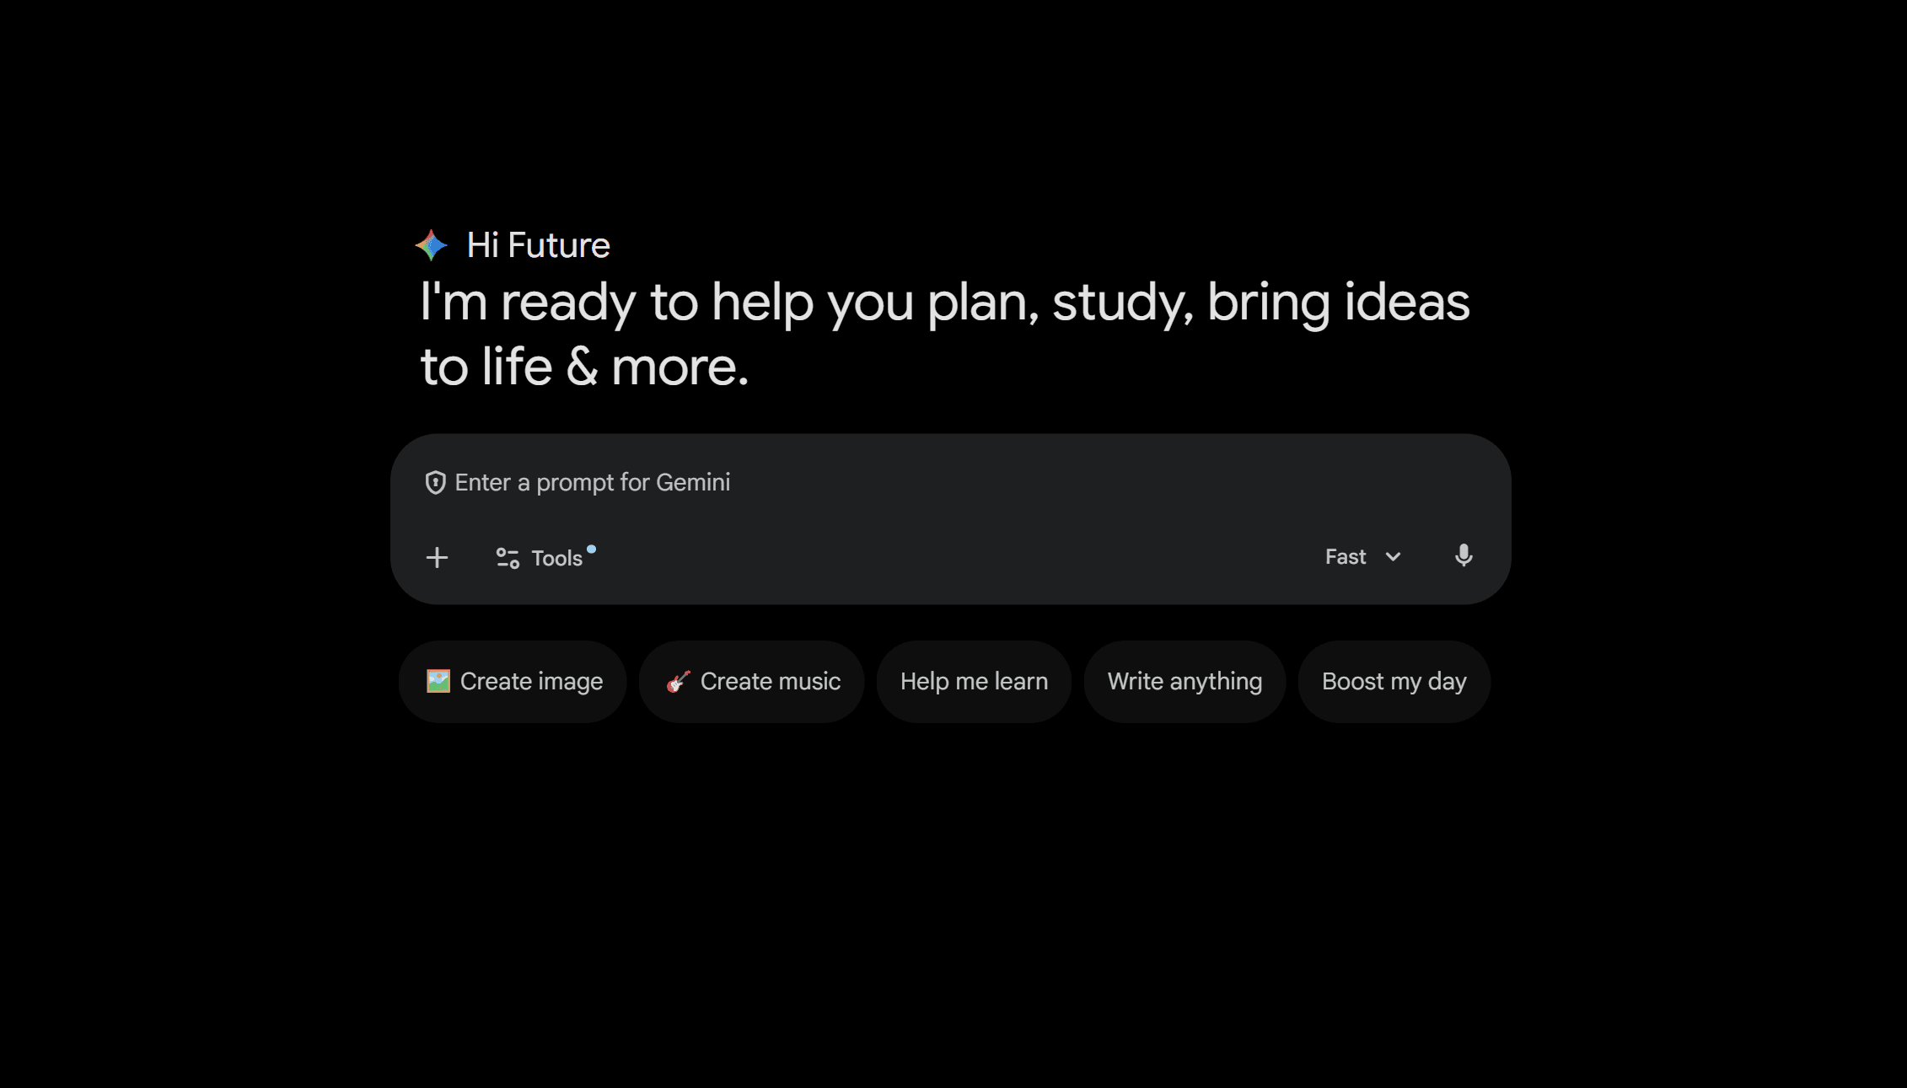Open the Tools menu label
The height and width of the screenshot is (1088, 1907).
coord(556,558)
